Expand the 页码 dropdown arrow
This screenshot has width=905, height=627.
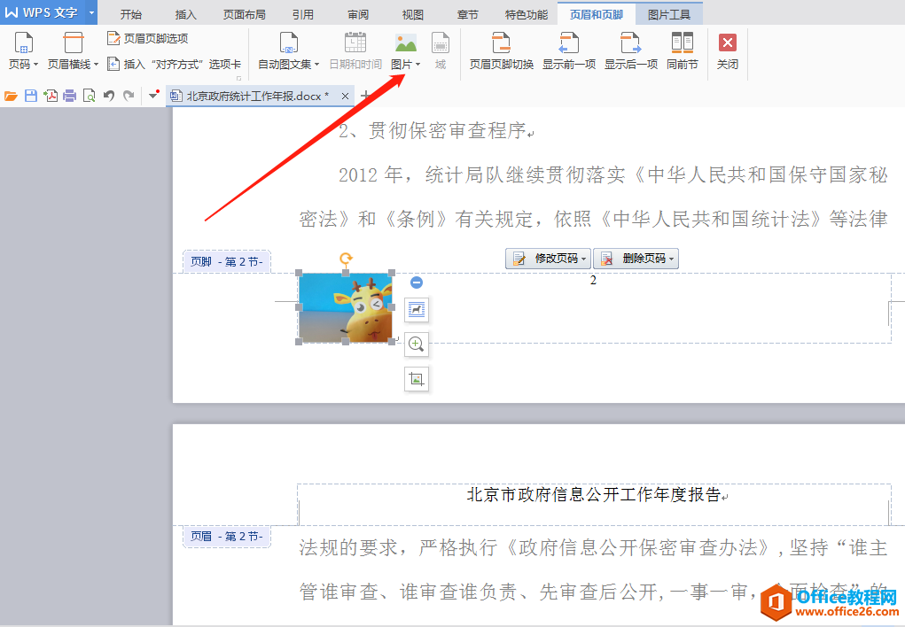tap(35, 65)
